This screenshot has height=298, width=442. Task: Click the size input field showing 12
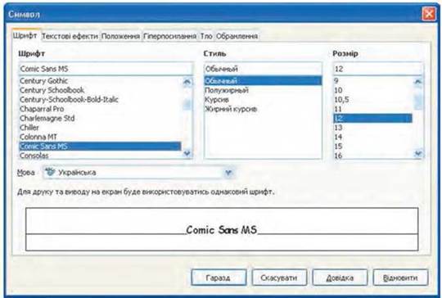(x=378, y=69)
